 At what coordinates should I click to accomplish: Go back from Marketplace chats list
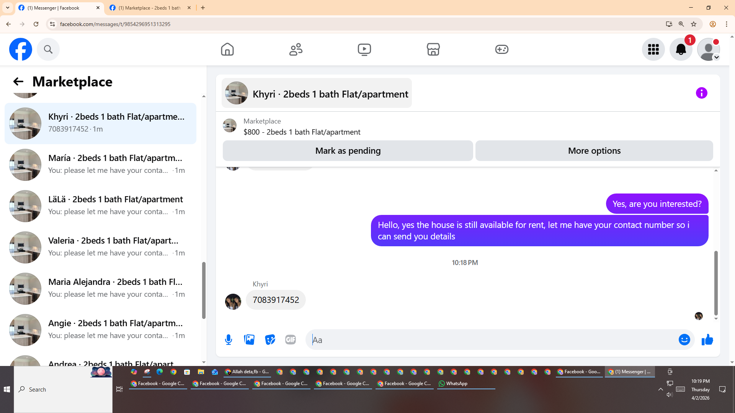18,81
